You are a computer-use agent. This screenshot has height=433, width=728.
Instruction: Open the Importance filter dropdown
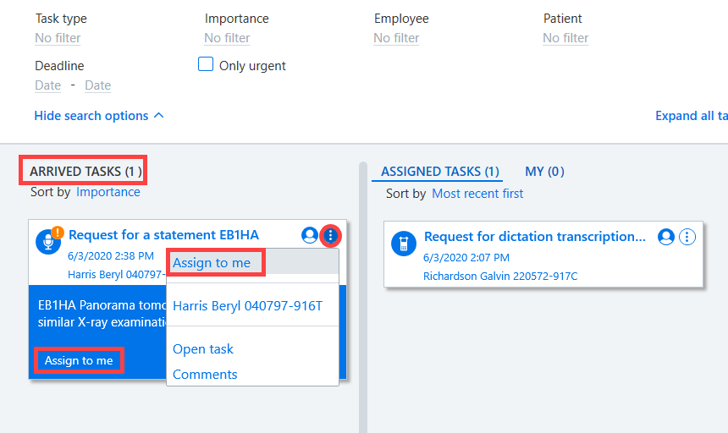coord(228,38)
